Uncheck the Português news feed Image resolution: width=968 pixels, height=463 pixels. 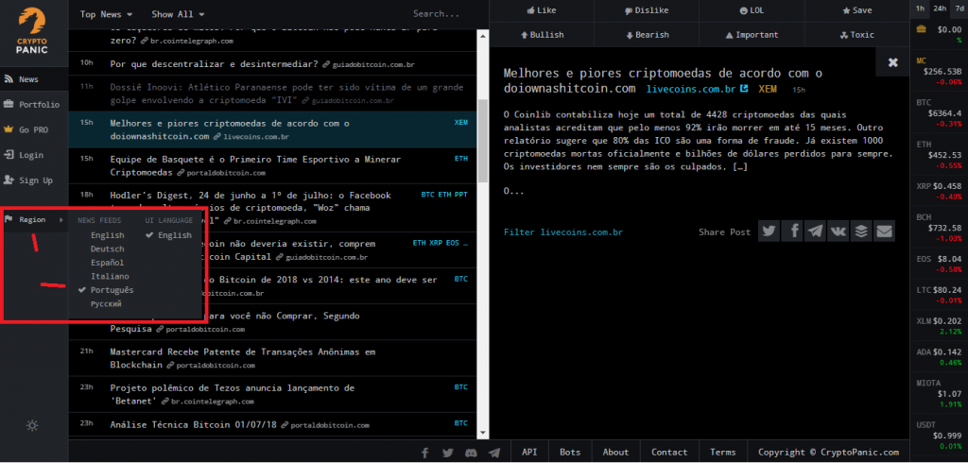112,289
